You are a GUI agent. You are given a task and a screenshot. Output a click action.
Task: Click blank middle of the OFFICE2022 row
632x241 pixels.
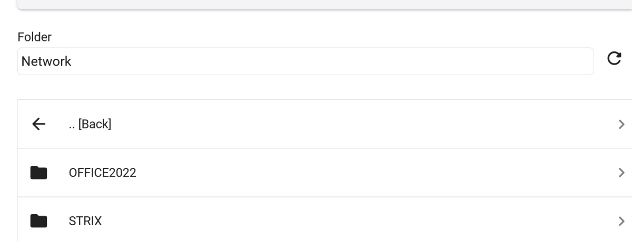click(x=342, y=172)
